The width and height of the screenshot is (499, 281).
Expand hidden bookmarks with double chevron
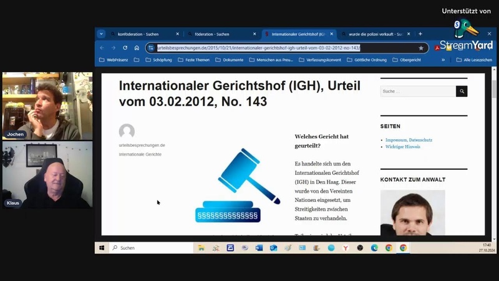coord(443,60)
